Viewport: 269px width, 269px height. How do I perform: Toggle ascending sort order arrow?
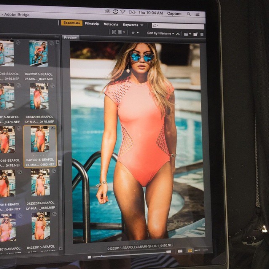point(178,34)
